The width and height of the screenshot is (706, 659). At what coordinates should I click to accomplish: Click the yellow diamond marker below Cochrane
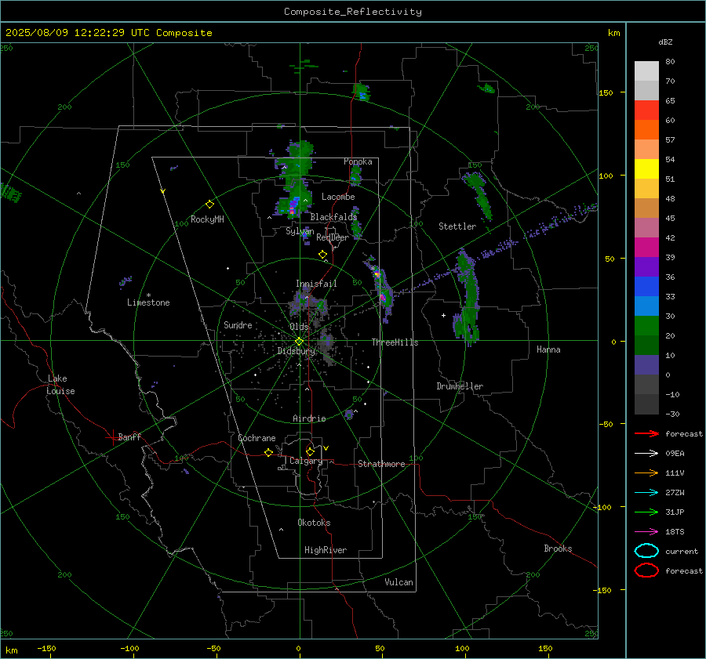tap(268, 452)
